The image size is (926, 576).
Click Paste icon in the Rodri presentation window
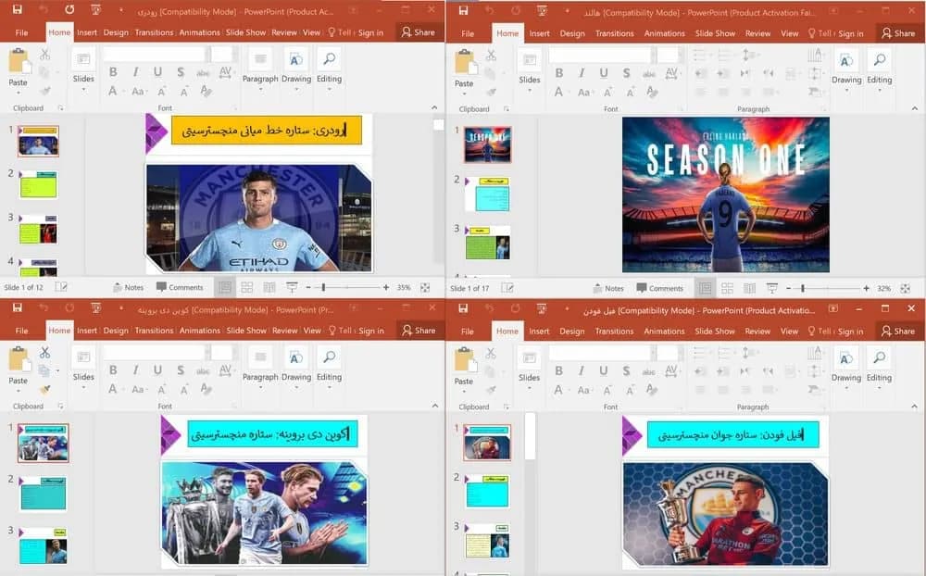pos(19,62)
